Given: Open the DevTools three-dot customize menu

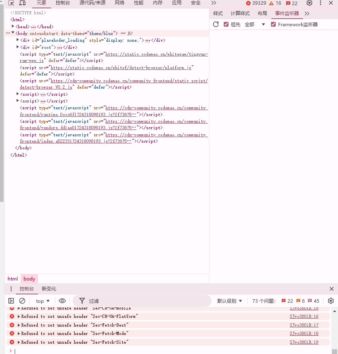Looking at the screenshot, I should (321, 3).
